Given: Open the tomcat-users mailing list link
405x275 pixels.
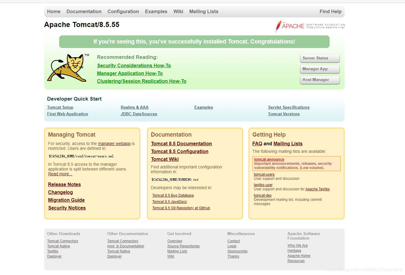Looking at the screenshot, I should [x=264, y=174].
